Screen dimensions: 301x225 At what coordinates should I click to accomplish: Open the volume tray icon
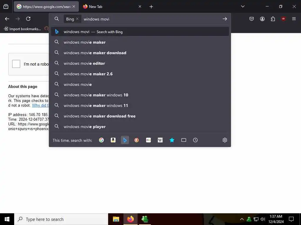[263, 219]
